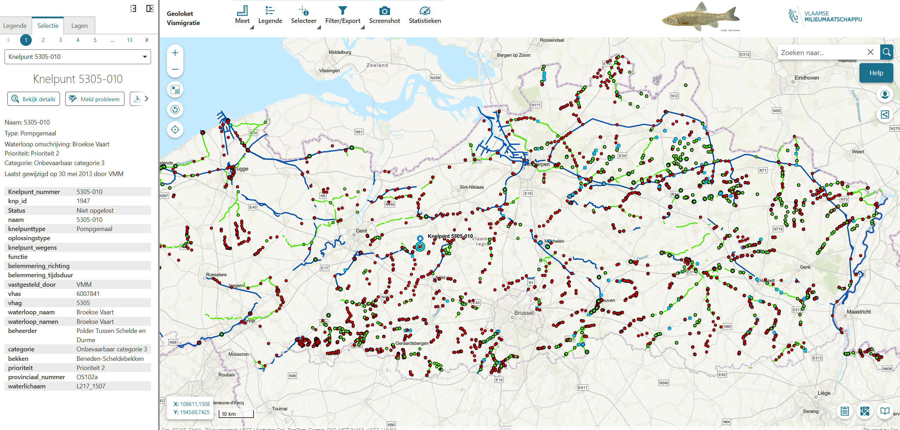Screen dimensions: 900x430
Task: Toggle the Filter/Export tool
Action: pos(342,15)
